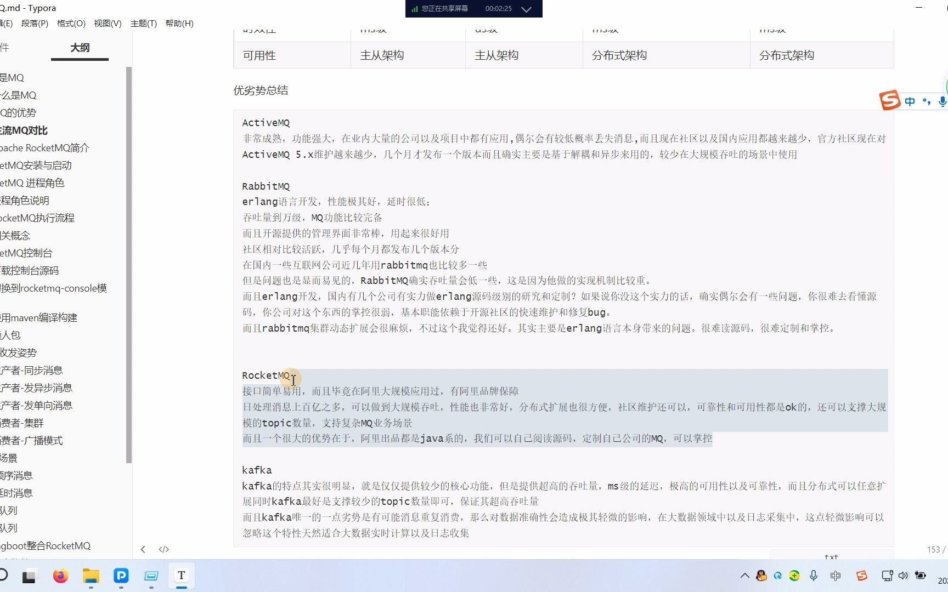Open the Task View taskbar icon
The width and height of the screenshot is (948, 592).
point(29,576)
